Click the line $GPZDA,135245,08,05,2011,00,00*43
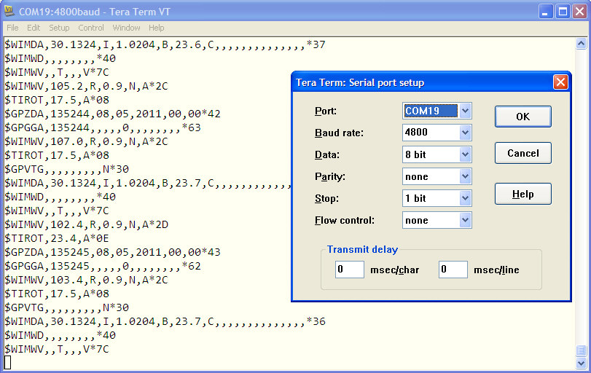 point(112,252)
